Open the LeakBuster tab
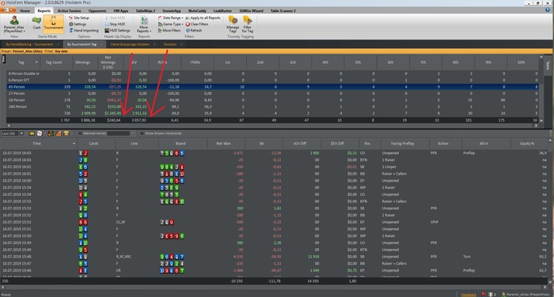 click(x=222, y=10)
